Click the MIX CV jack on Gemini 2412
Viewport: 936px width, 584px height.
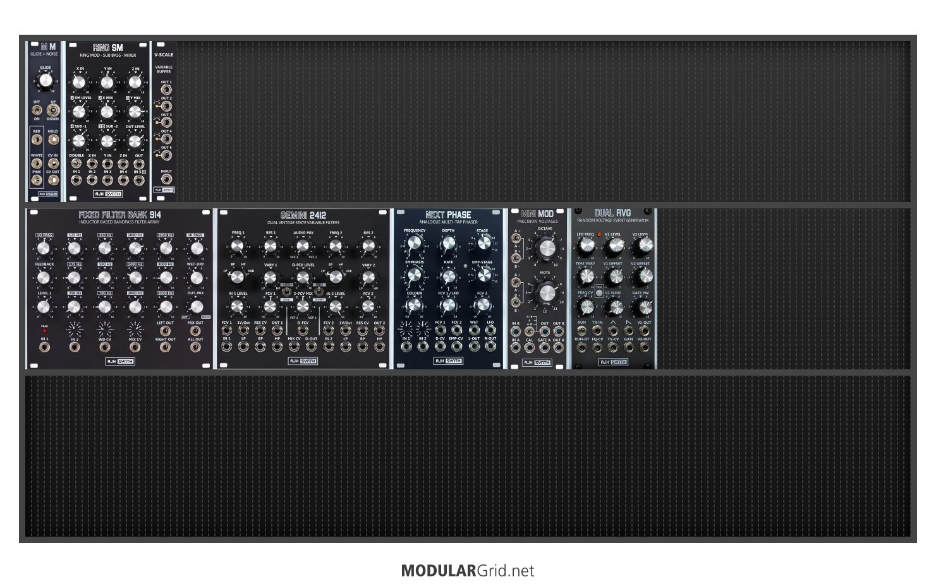294,347
